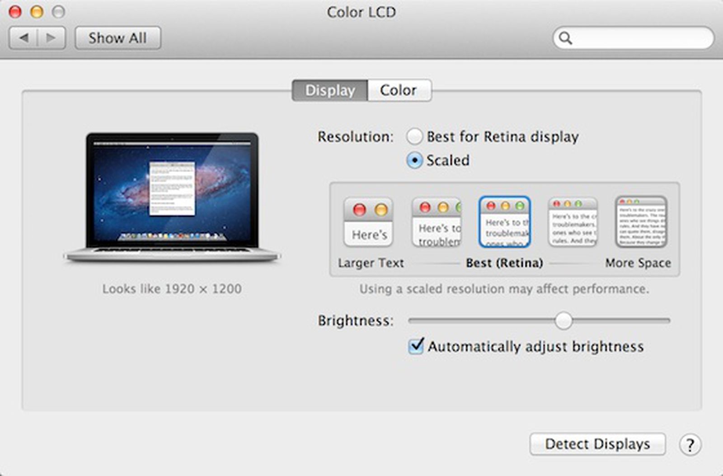
Task: Switch to the Color tab
Action: pyautogui.click(x=398, y=90)
